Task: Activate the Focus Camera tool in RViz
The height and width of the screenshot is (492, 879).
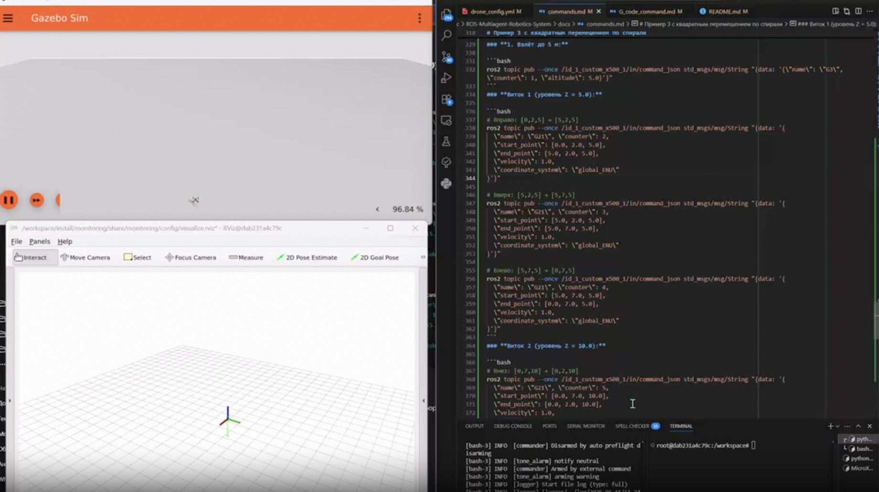Action: coord(191,257)
